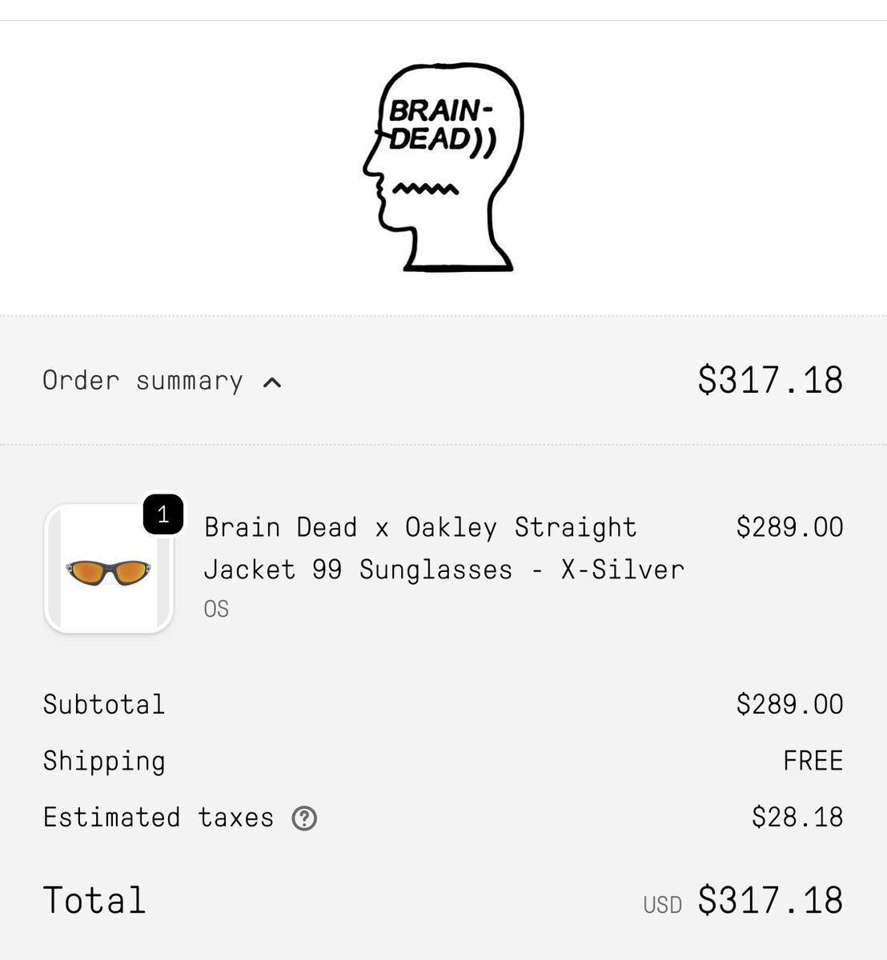Select the Subtotal amount $289.00

click(x=789, y=705)
